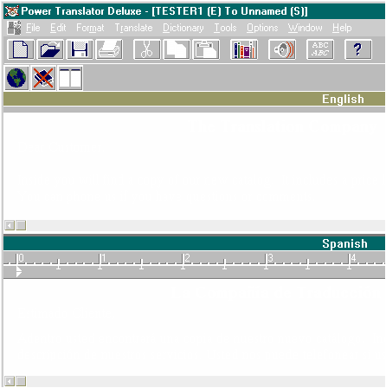Open the Translate menu
386x388 pixels.
point(134,28)
